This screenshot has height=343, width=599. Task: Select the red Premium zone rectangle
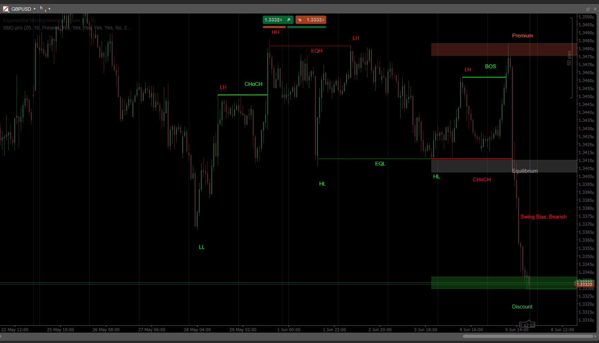point(504,49)
